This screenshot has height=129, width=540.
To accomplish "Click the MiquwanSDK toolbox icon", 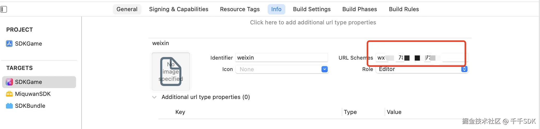I will (x=9, y=94).
